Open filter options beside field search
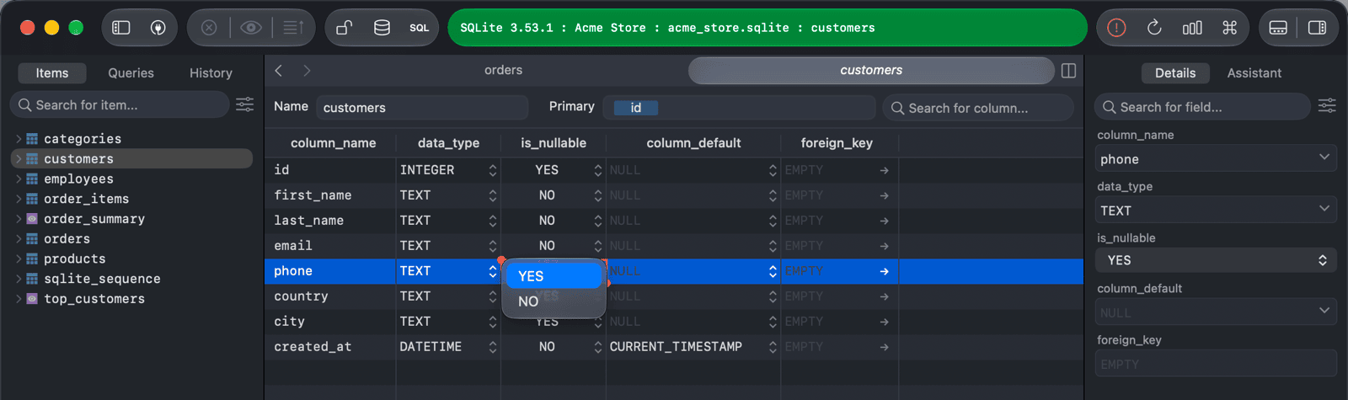Image resolution: width=1348 pixels, height=400 pixels. (x=1327, y=105)
